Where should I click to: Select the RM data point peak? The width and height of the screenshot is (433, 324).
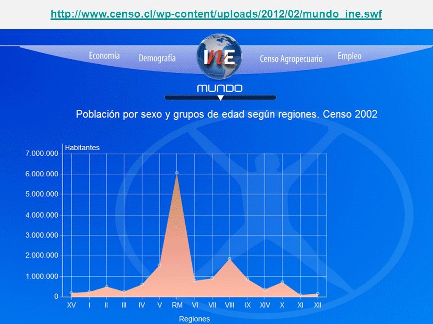coord(177,173)
